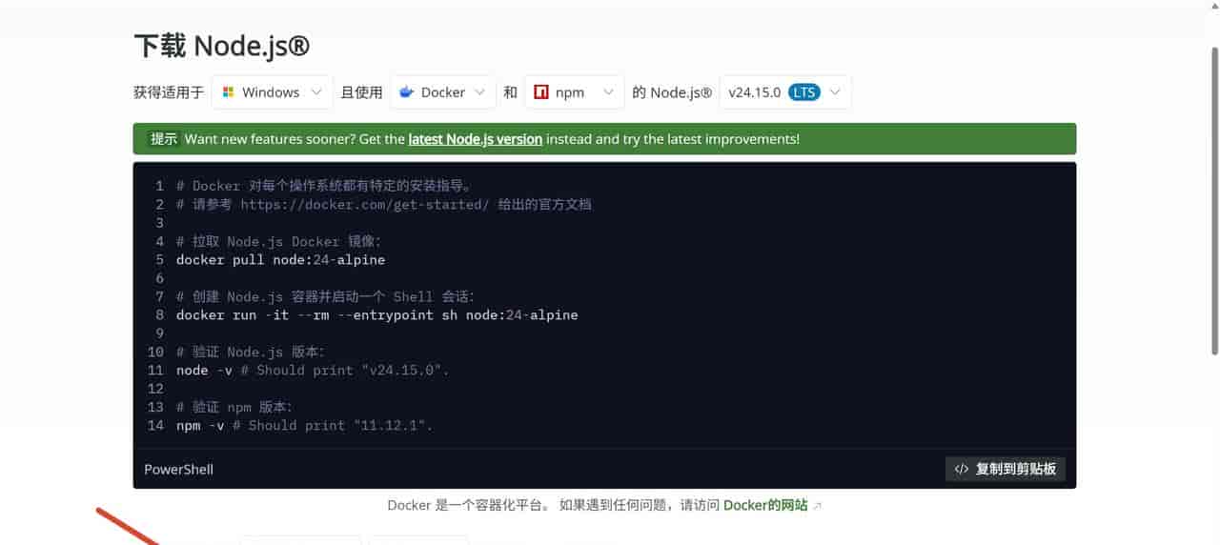
Task: Copy code with 复制到剪贴板 button
Action: [1006, 469]
